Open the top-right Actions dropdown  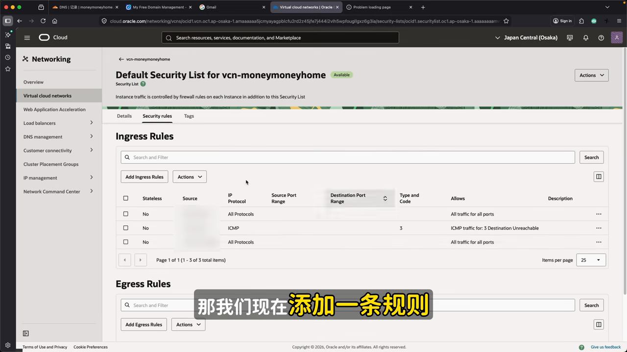tap(591, 75)
